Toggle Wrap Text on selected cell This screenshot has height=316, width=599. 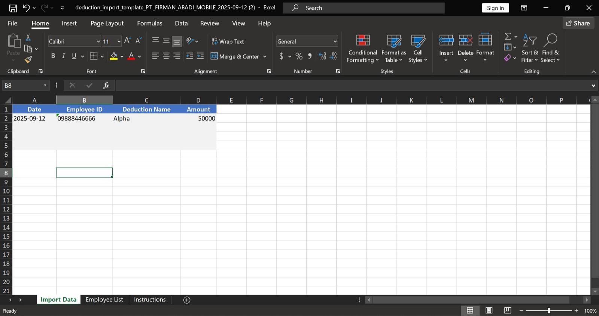228,42
